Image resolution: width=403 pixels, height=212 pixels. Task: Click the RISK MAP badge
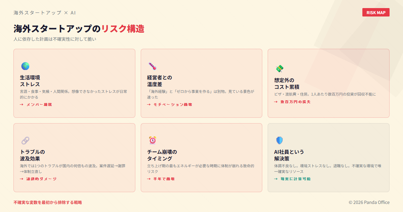(376, 12)
